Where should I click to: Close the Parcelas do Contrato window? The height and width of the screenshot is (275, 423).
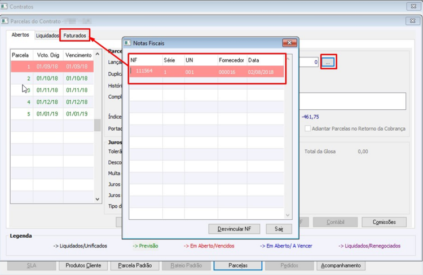[412, 21]
